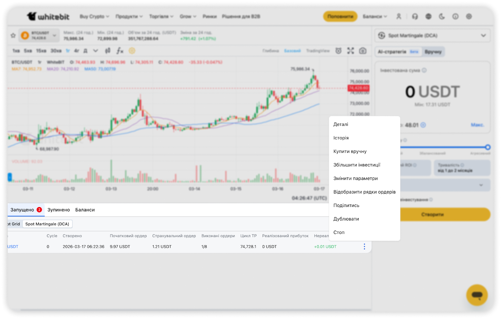501x319 pixels.
Task: Take a chart snapshot with camera icon
Action: pyautogui.click(x=363, y=51)
